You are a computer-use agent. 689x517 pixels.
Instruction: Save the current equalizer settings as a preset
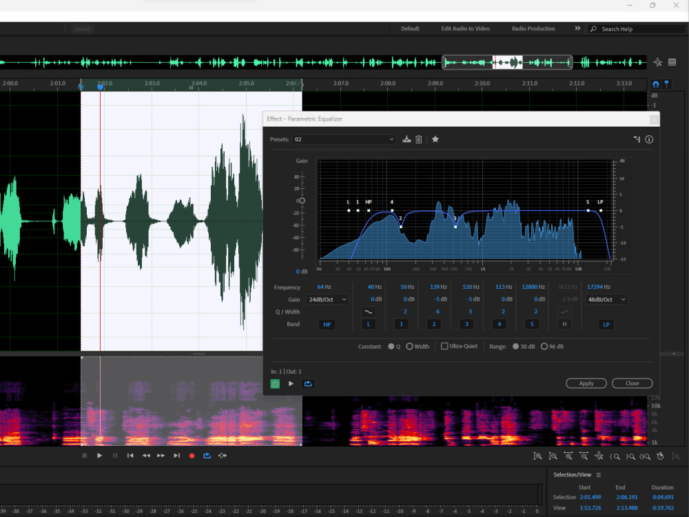406,139
